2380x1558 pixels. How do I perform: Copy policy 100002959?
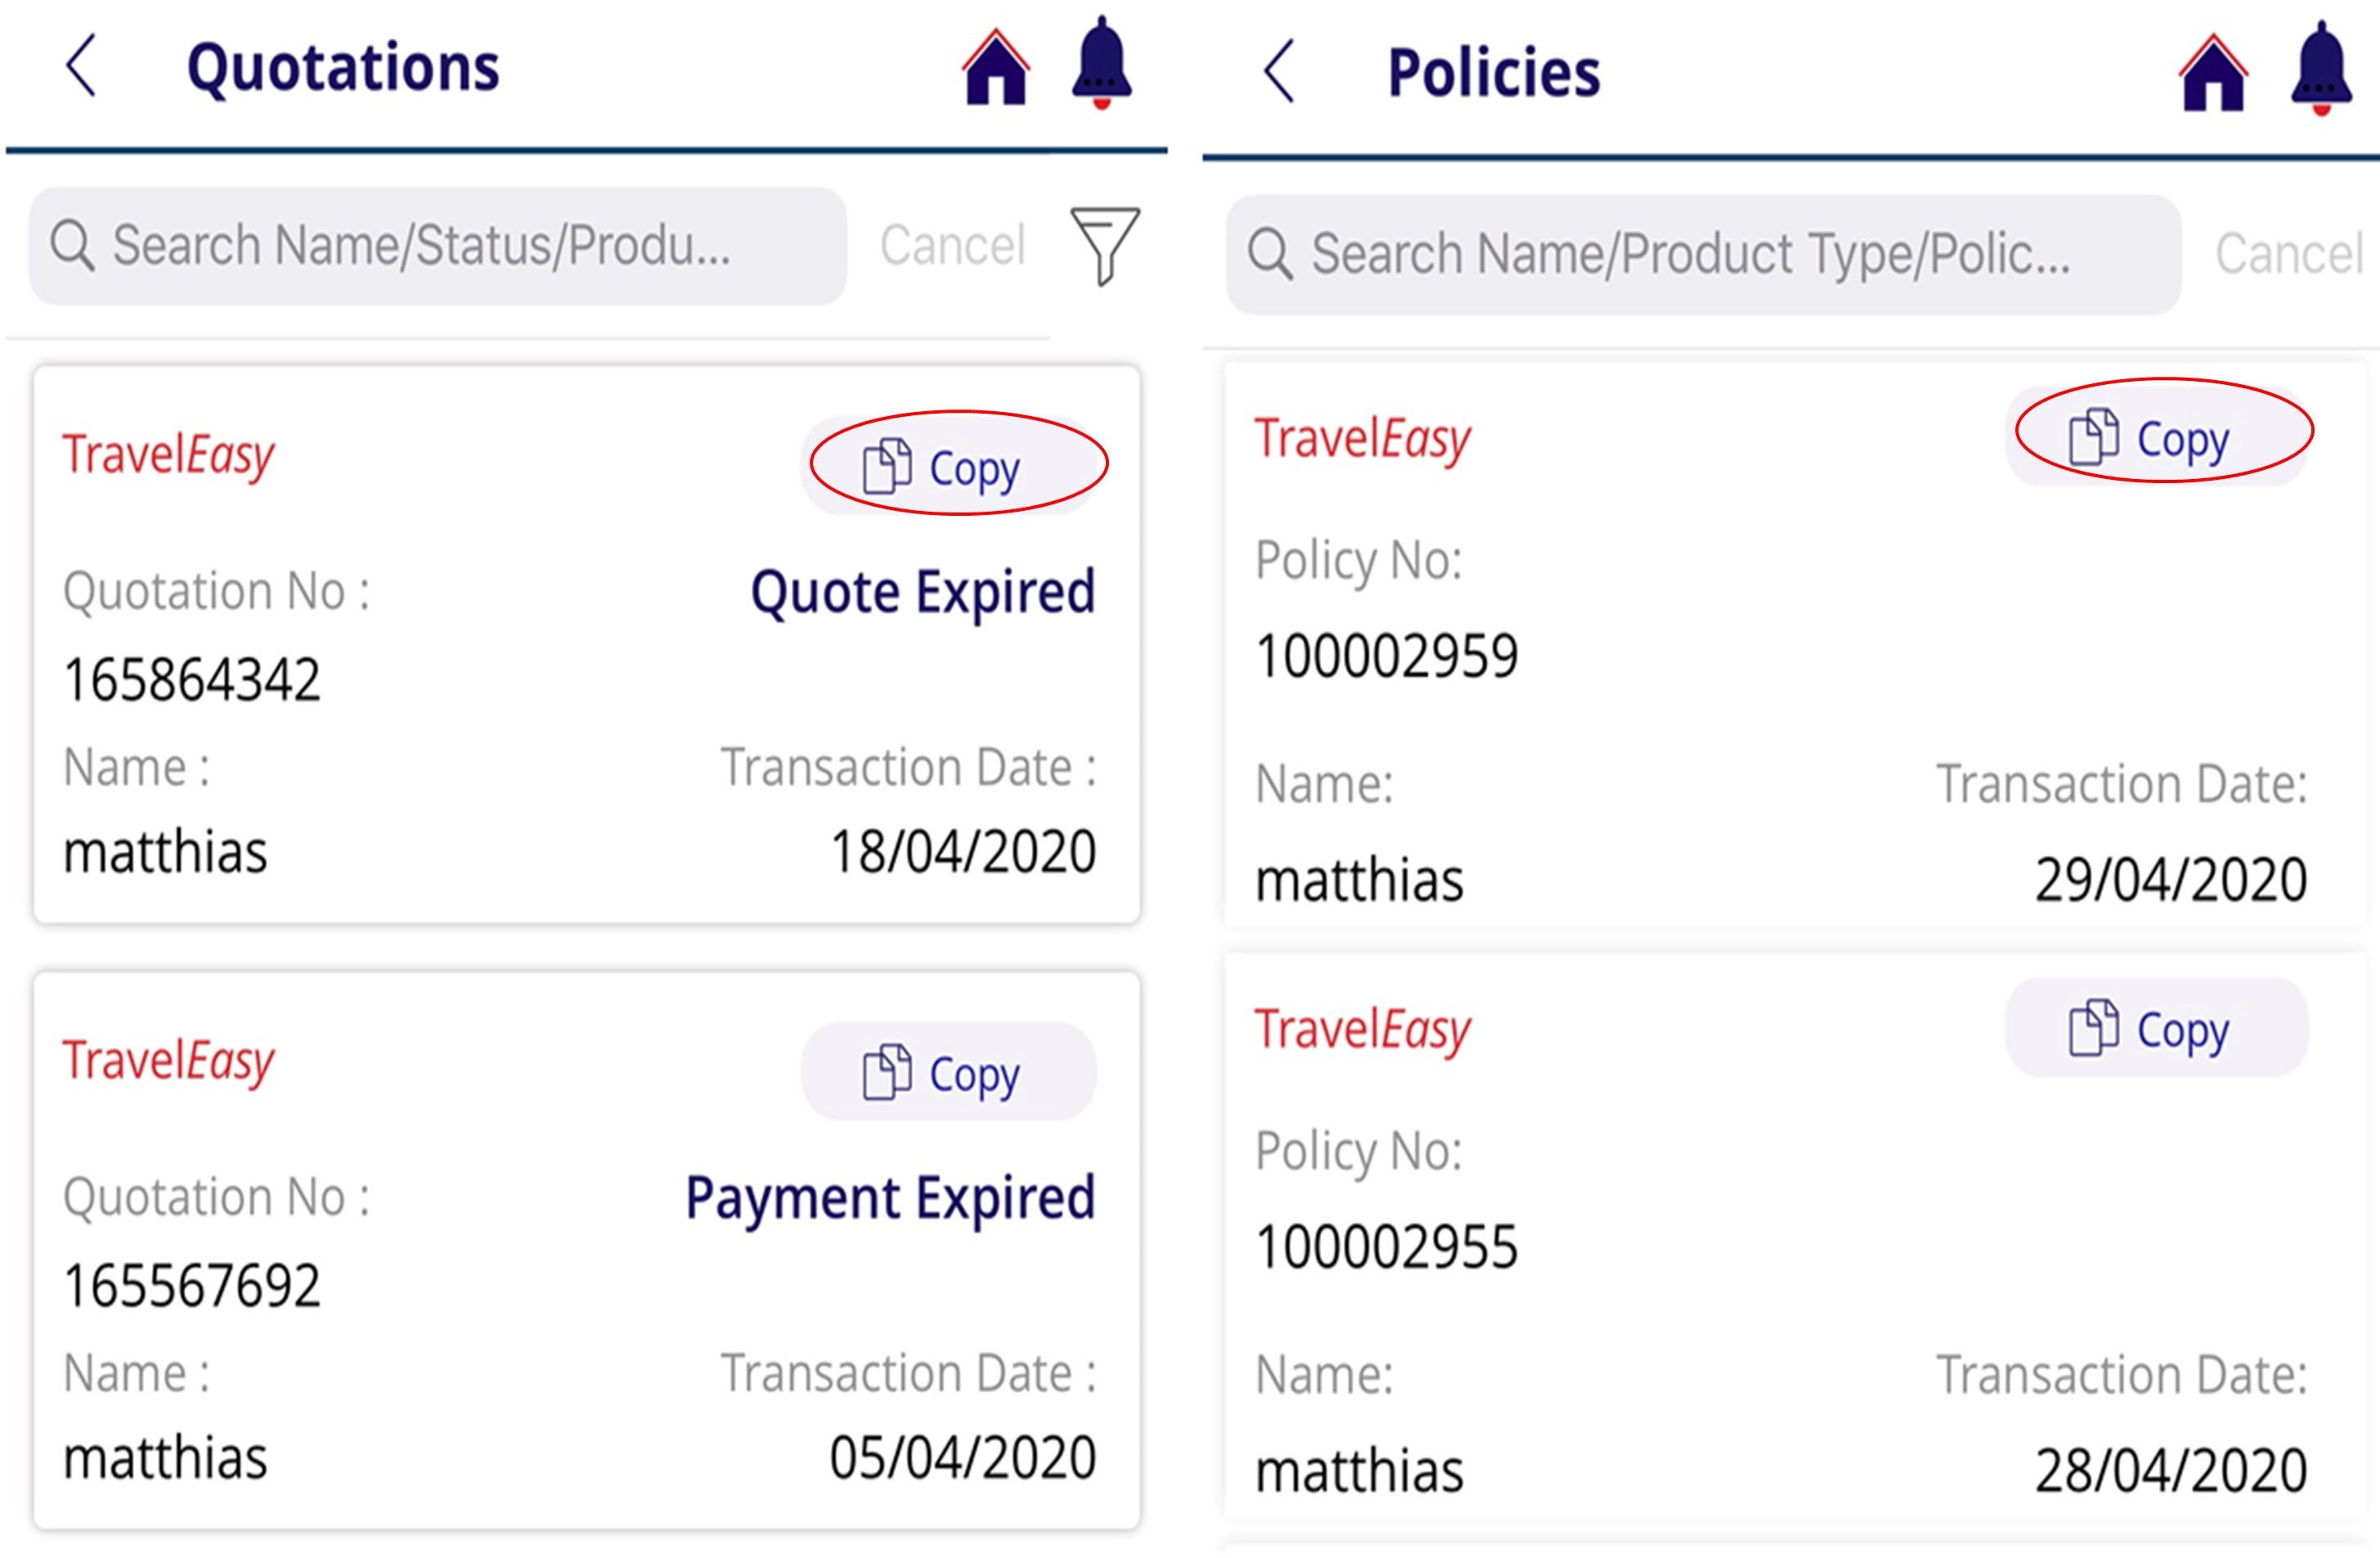pos(2156,437)
